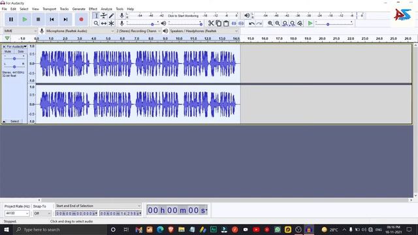Open the track name dropdown menu

pos(16,46)
